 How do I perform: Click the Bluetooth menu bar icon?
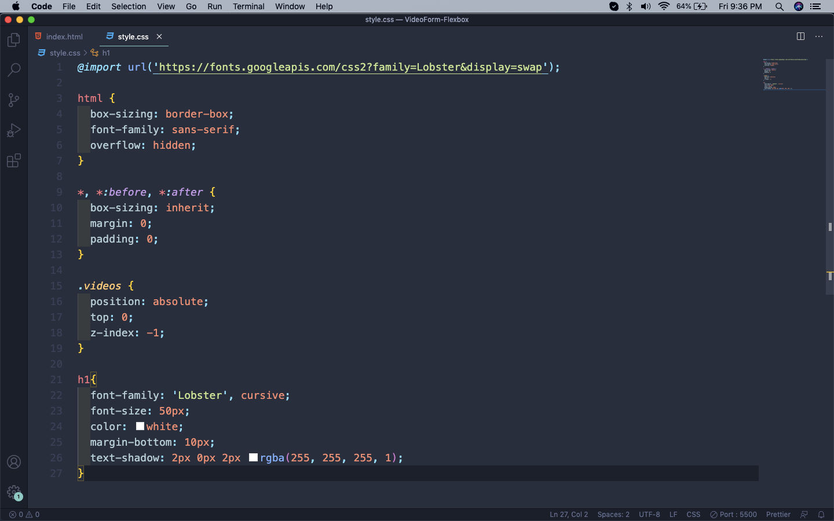pos(630,6)
